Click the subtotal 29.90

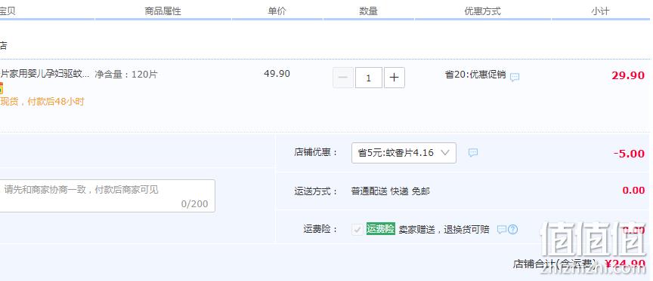tap(628, 75)
